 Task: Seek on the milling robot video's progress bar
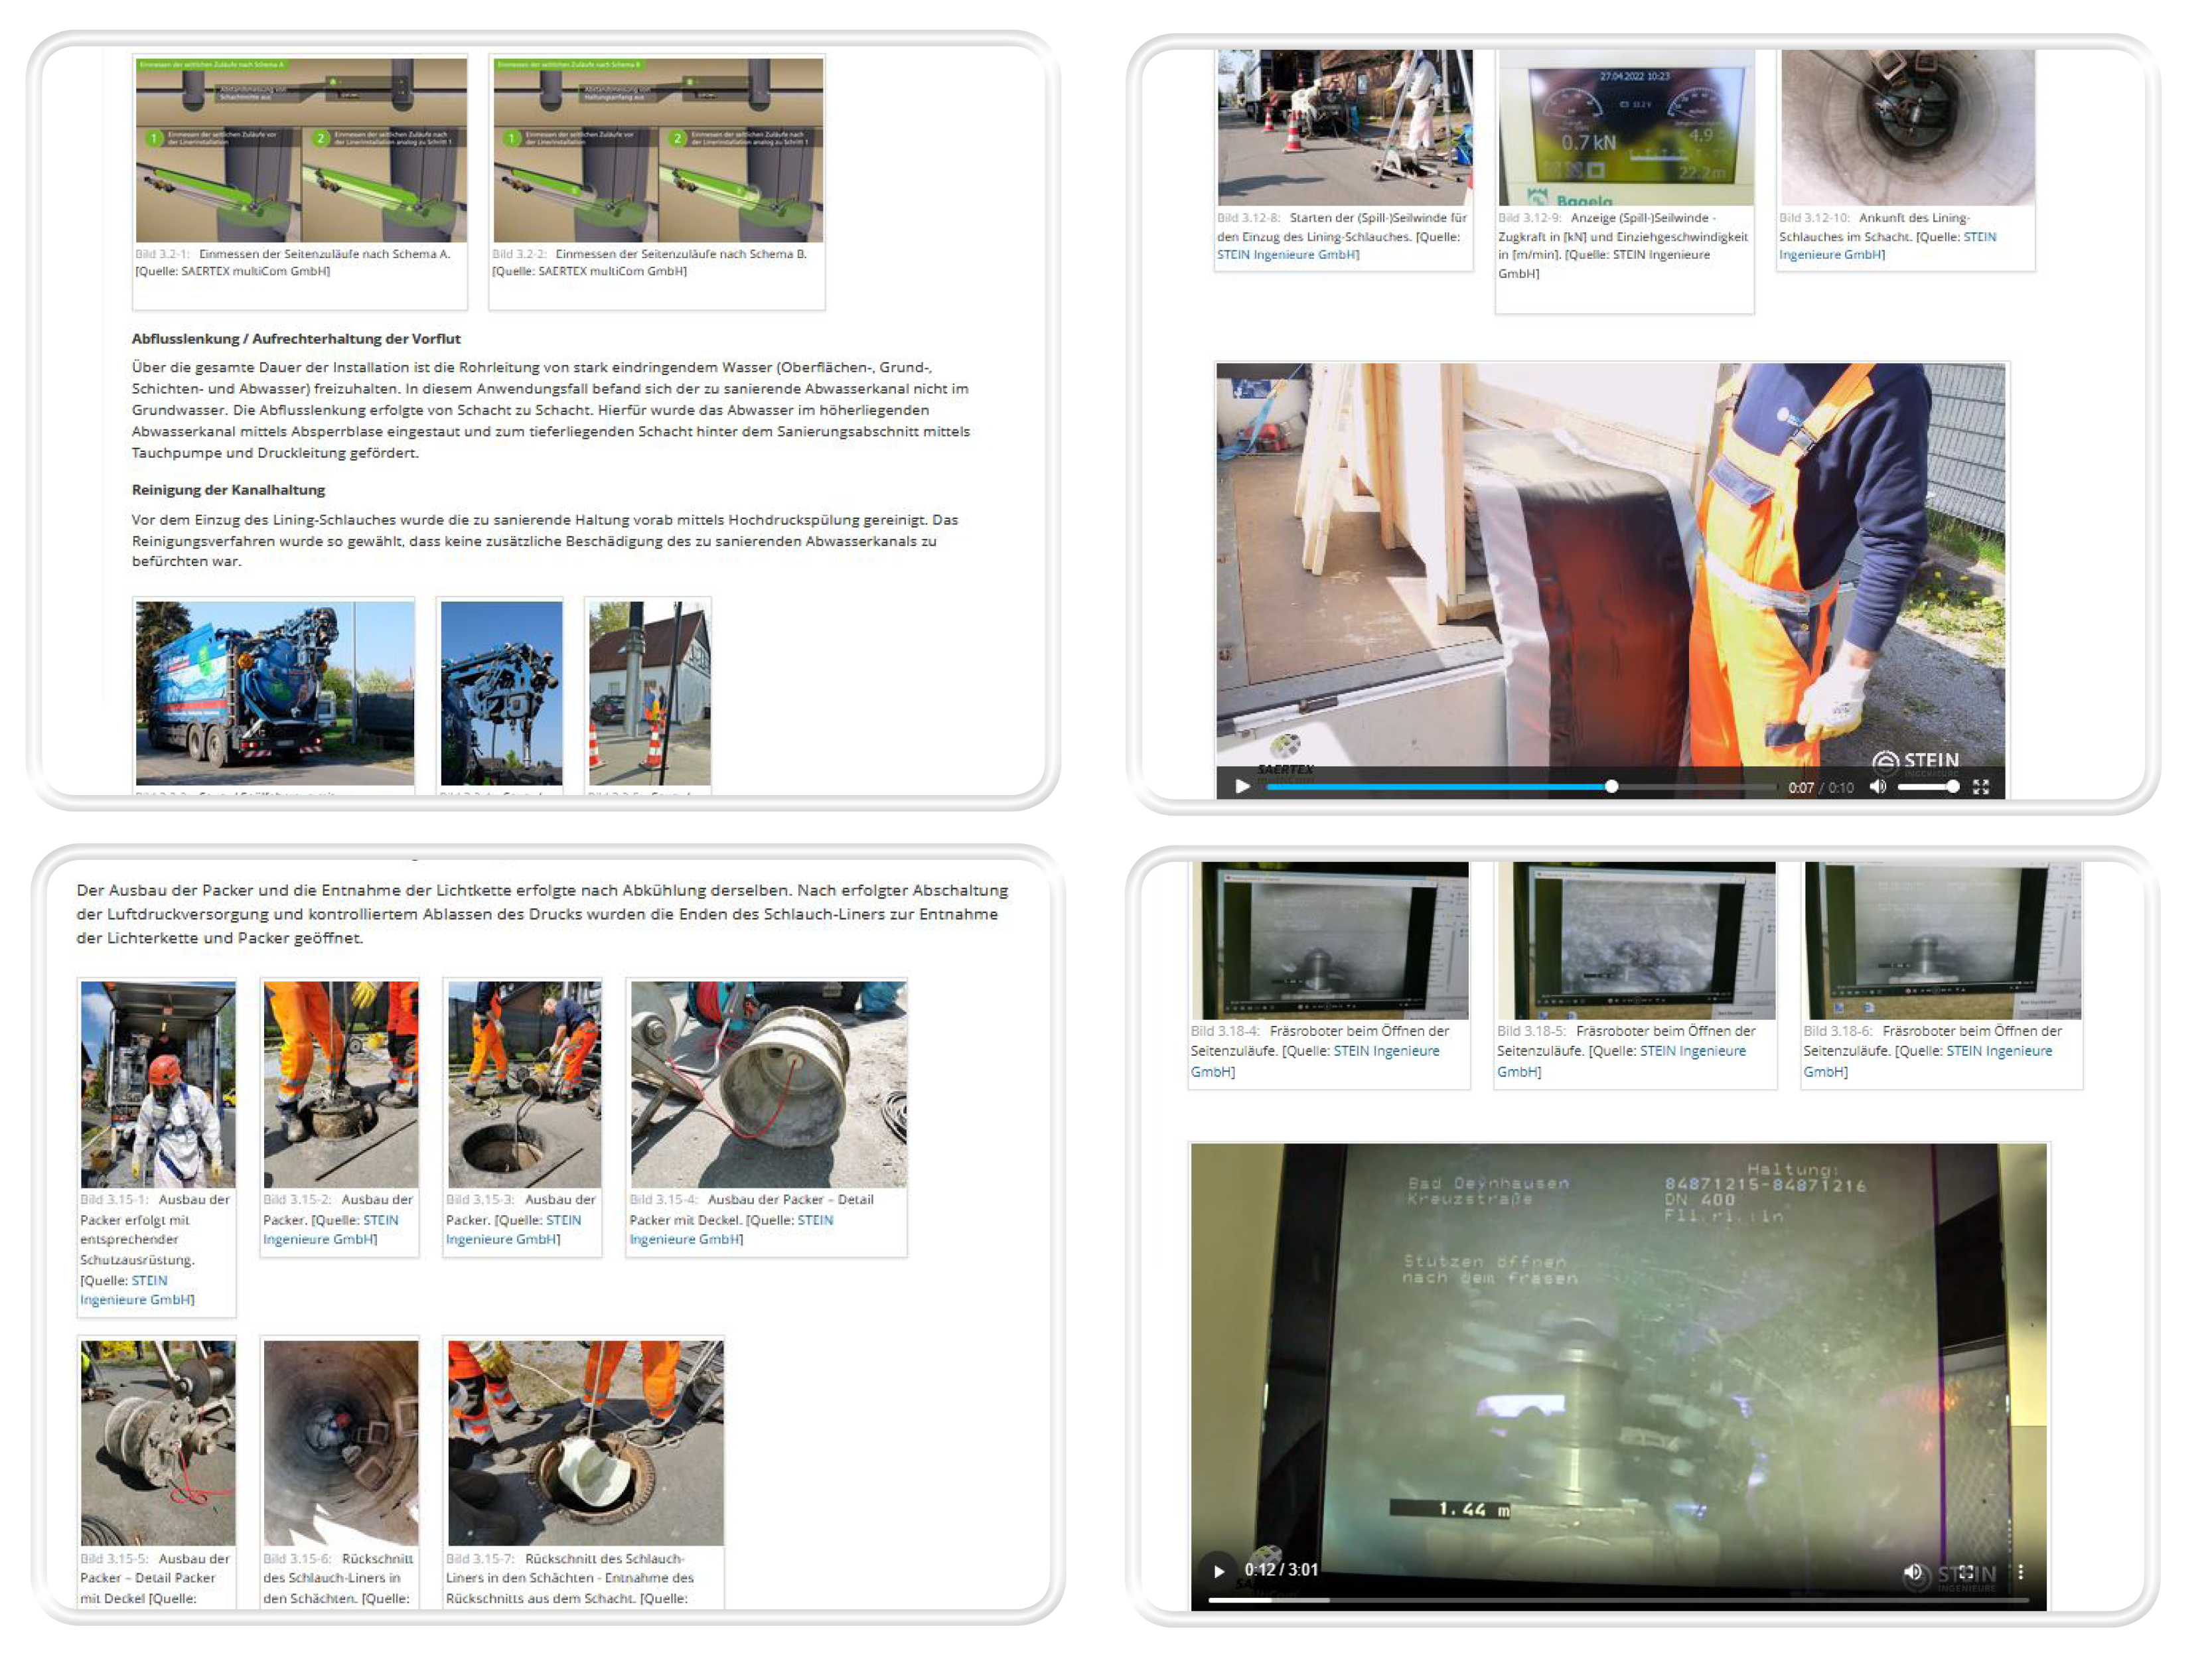point(1620,1600)
